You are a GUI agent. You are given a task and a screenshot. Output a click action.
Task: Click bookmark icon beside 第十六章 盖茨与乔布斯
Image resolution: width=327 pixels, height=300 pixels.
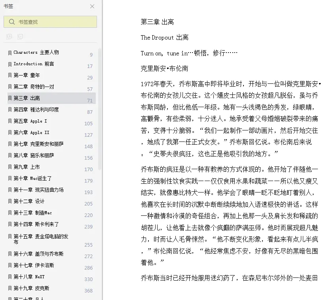click(10, 254)
